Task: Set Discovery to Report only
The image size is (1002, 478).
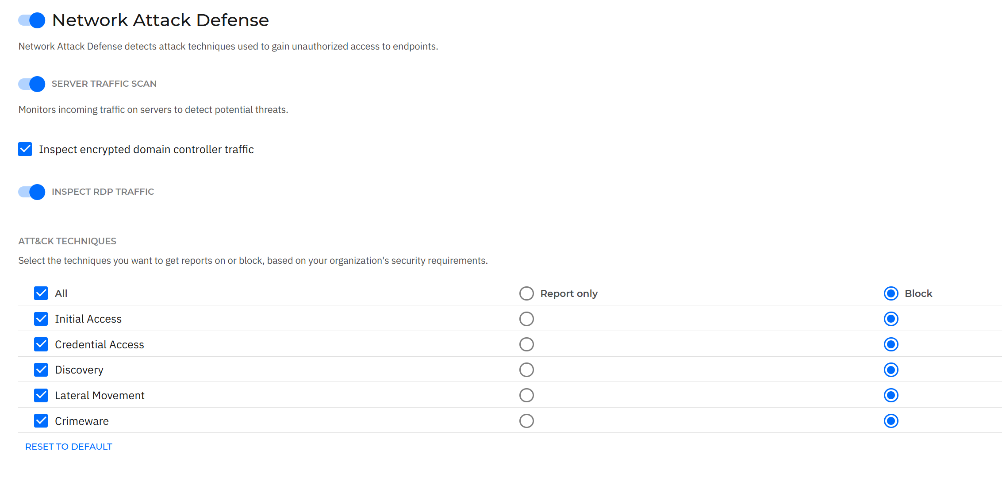Action: click(526, 370)
